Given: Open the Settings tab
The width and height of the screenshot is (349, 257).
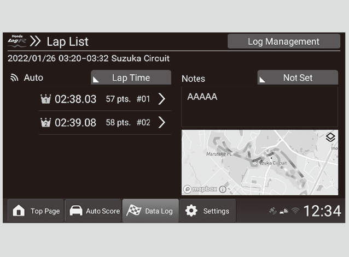Looking at the screenshot, I should click(x=207, y=211).
